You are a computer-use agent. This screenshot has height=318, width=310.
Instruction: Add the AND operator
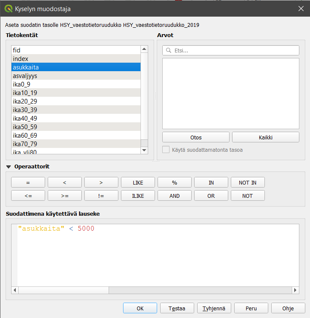[x=175, y=196]
